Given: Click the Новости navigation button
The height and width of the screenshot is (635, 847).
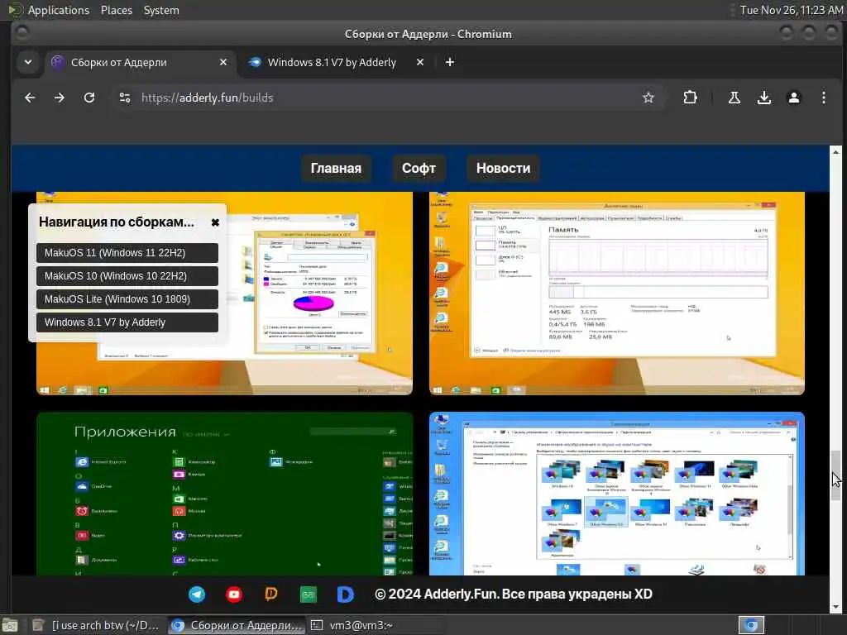Looking at the screenshot, I should pyautogui.click(x=503, y=169).
